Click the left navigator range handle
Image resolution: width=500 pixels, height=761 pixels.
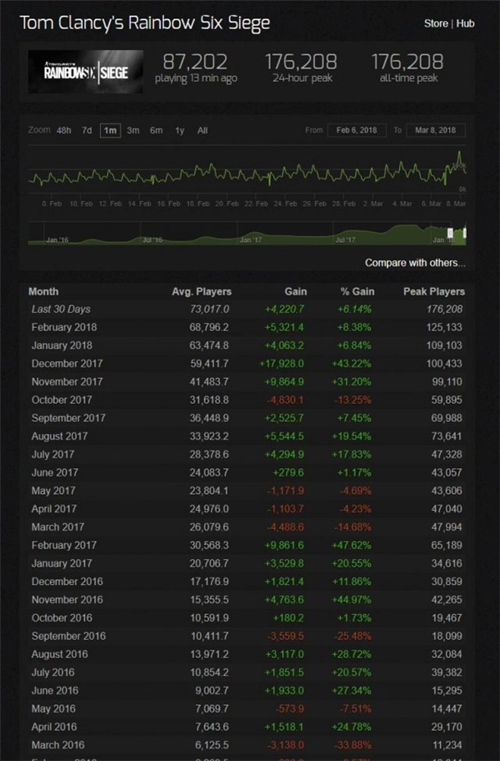click(451, 233)
